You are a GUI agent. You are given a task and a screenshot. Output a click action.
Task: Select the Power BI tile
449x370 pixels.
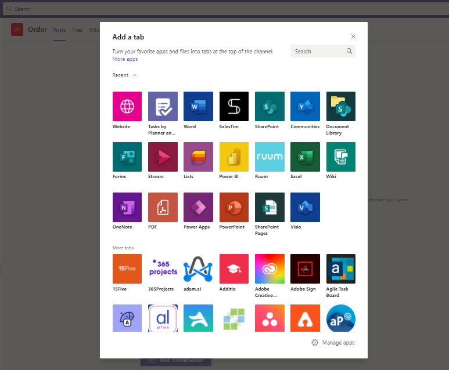[x=234, y=157]
